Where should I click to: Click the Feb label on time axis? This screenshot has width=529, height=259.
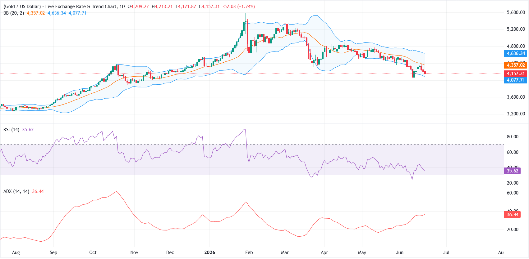(x=249, y=252)
